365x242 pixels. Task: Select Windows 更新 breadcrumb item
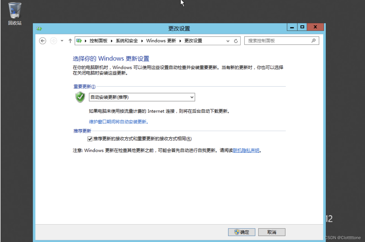161,41
